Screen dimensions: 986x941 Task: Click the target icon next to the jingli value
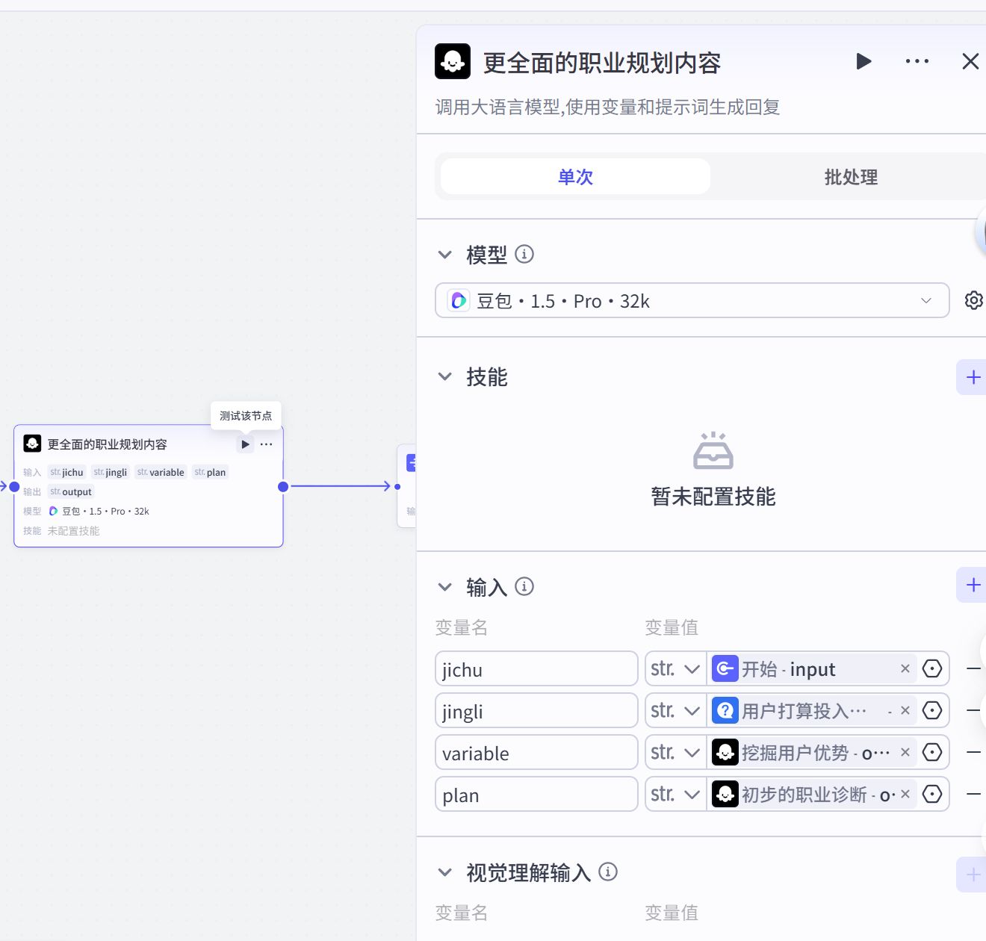point(931,710)
